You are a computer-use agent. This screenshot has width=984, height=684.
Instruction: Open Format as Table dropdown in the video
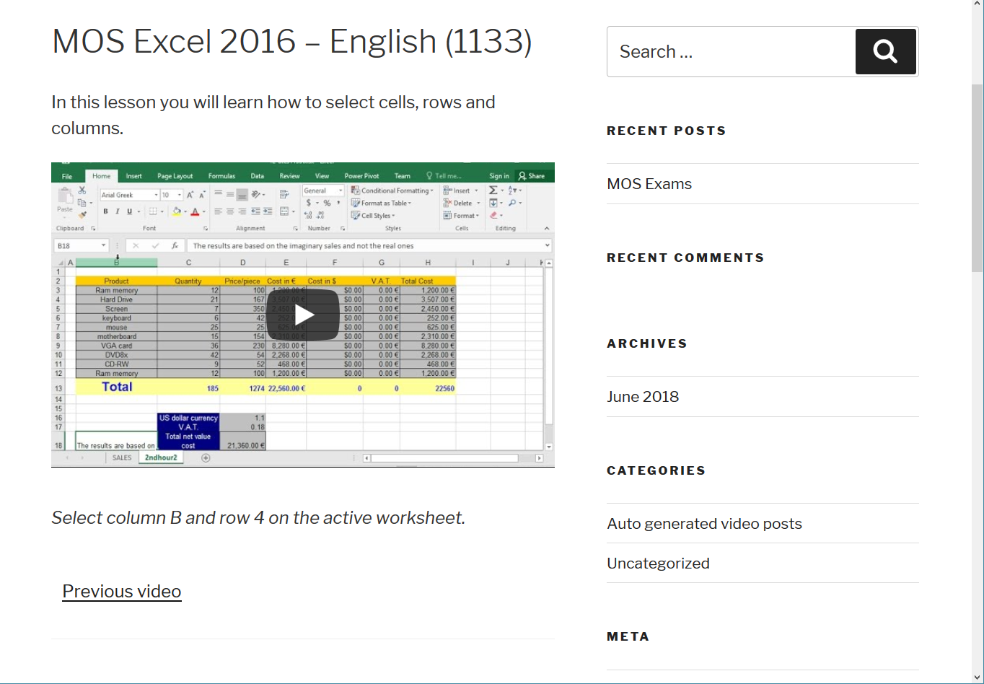tap(382, 203)
